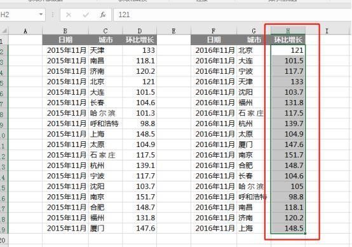Select cell 合肥 in column G
352x247 pixels.
click(x=254, y=166)
